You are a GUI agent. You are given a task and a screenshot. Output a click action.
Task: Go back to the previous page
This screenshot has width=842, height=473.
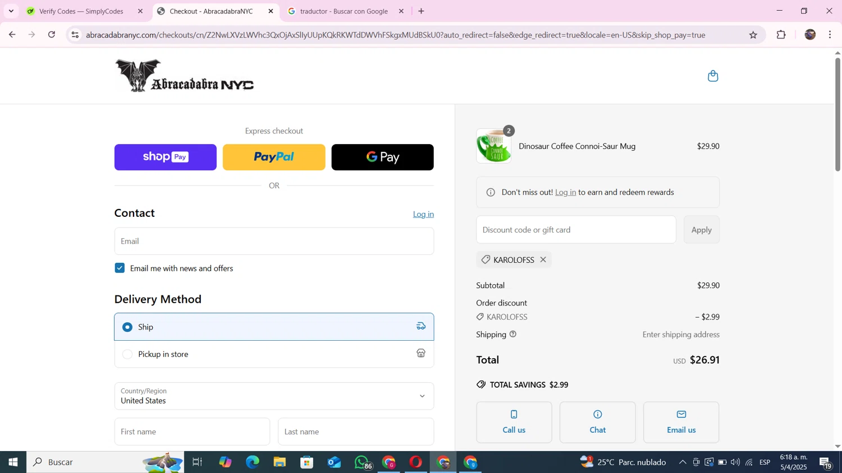(12, 35)
